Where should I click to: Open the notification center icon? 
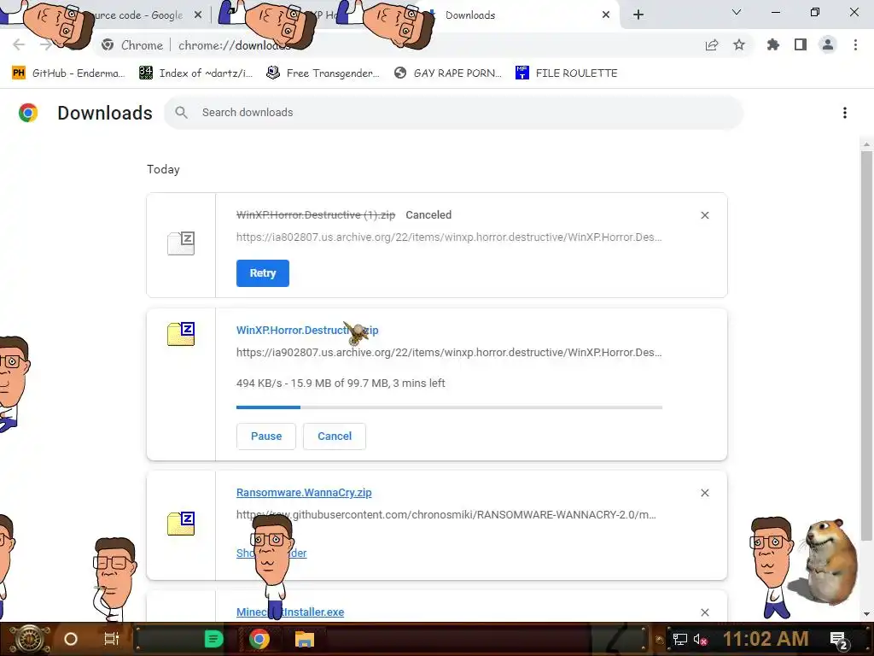(839, 640)
